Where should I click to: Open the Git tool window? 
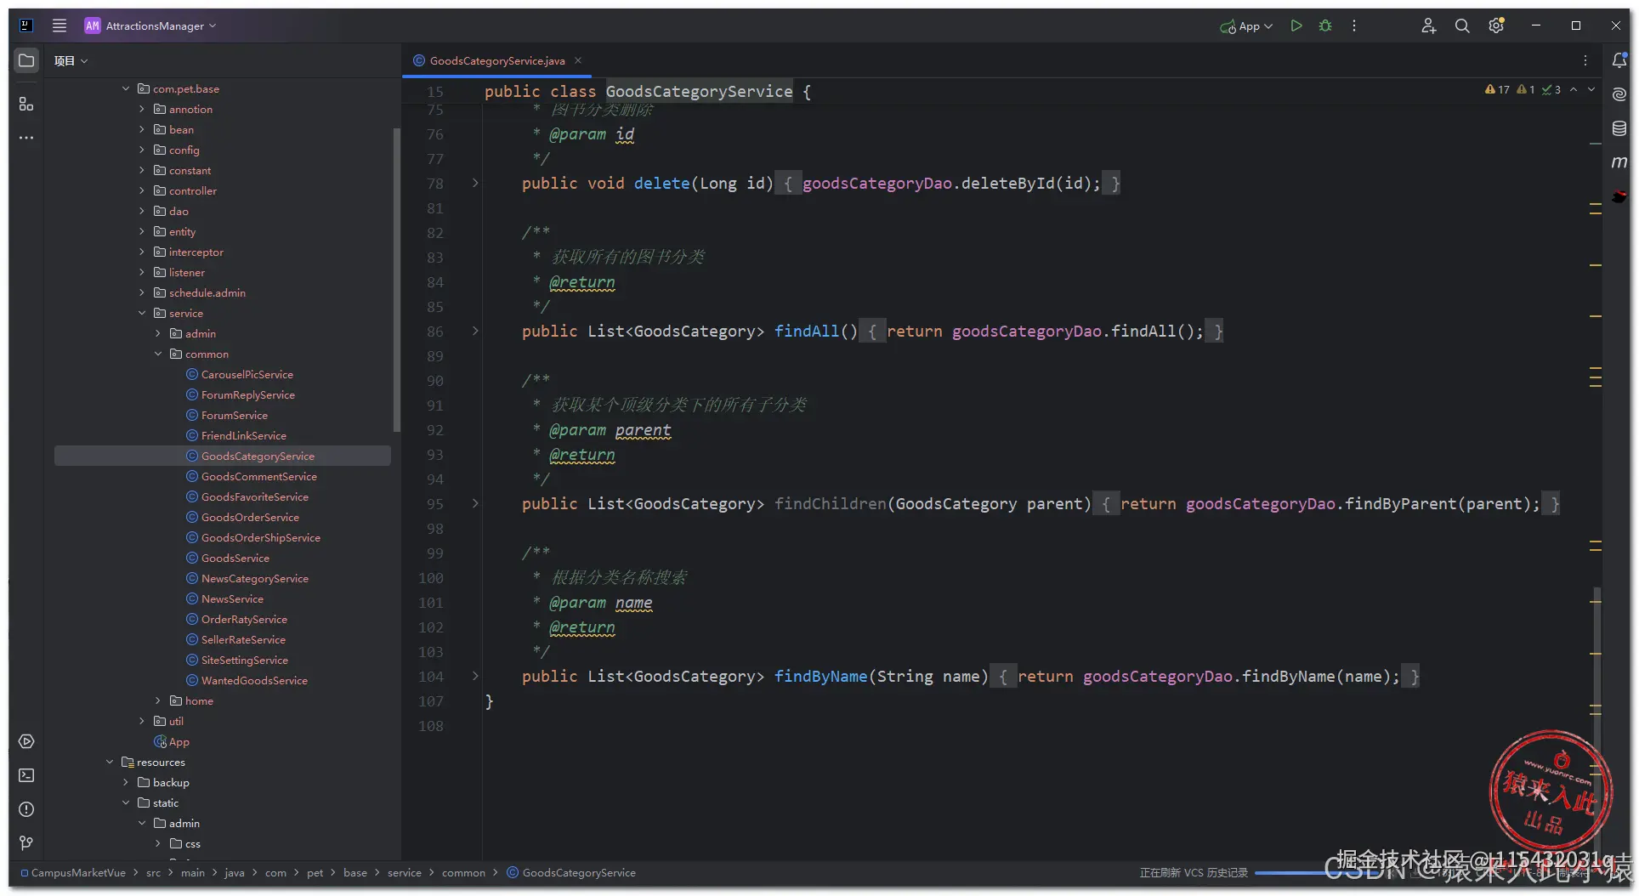(26, 842)
